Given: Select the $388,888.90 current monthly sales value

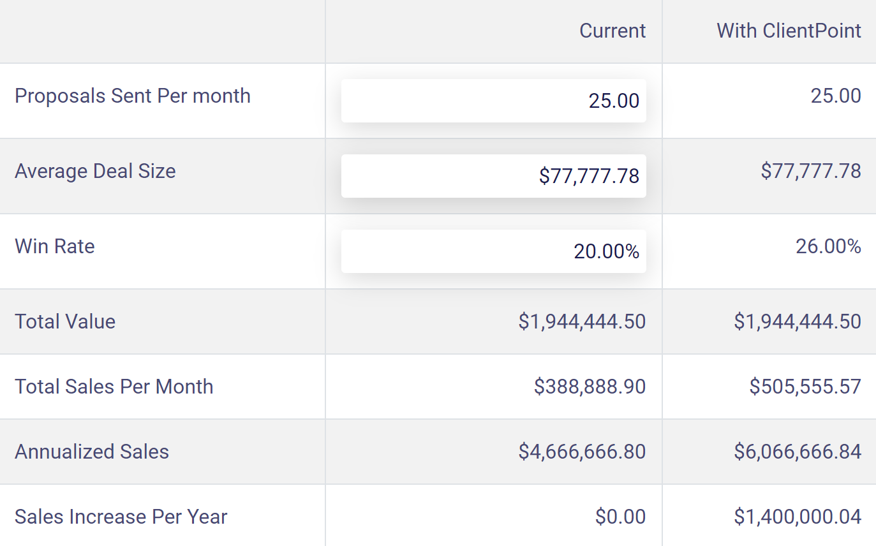Looking at the screenshot, I should [590, 387].
